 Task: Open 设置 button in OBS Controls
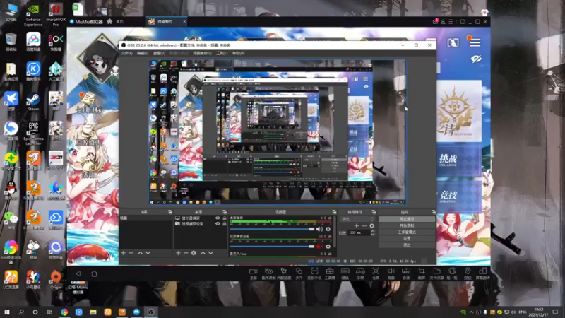point(407,239)
